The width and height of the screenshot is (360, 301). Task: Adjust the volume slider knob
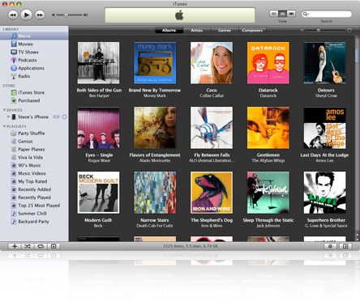pyautogui.click(x=66, y=15)
